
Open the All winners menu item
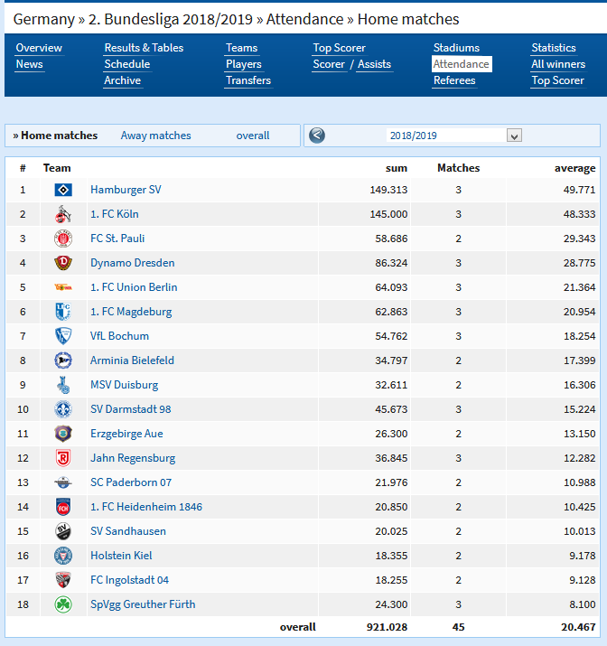pos(558,64)
